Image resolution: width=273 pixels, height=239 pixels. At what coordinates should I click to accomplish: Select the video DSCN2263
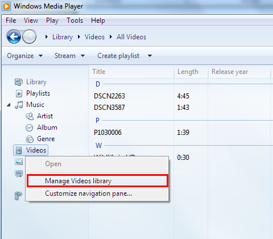[x=109, y=96]
